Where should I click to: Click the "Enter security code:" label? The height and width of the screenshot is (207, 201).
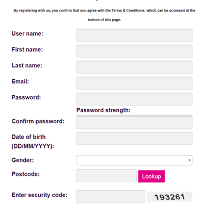[x=39, y=195]
